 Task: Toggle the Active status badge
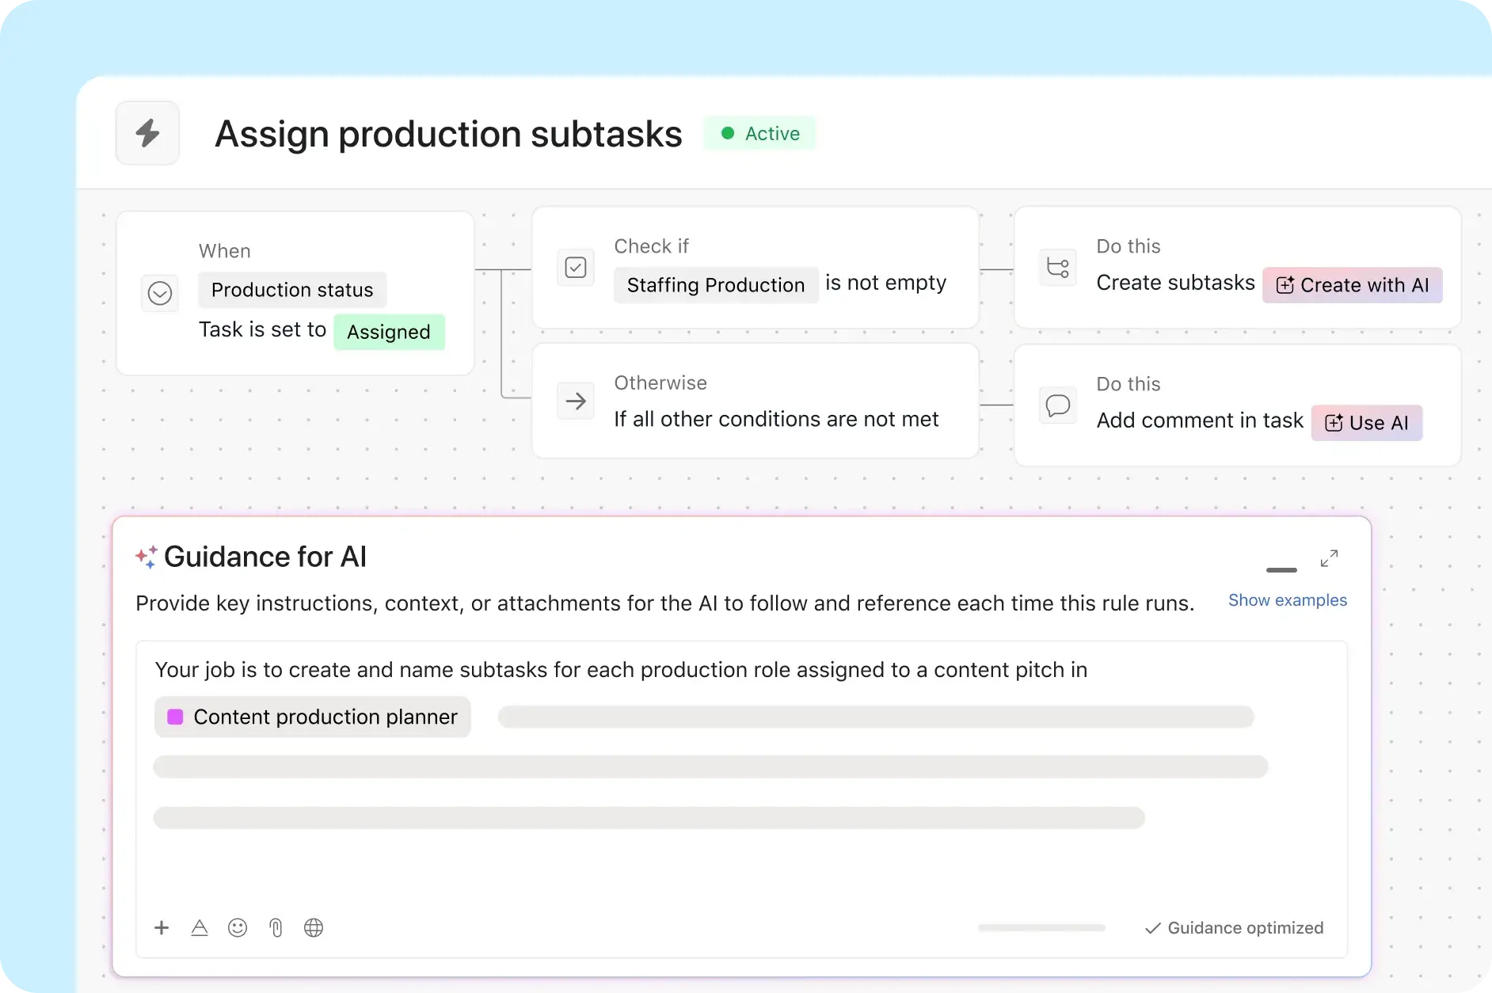(759, 133)
